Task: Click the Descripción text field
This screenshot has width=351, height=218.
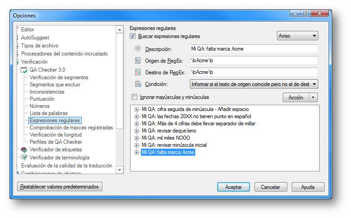Action: (254, 49)
